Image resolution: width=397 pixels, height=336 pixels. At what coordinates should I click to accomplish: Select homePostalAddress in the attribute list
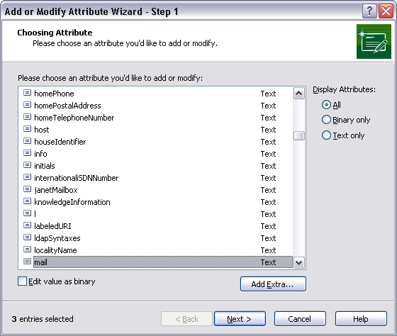click(155, 106)
